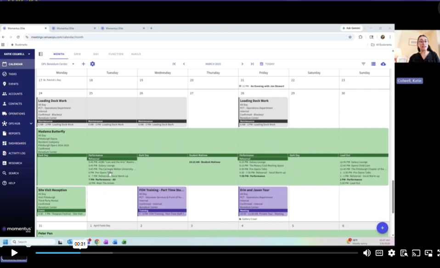Go to next month arrow
The image size is (440, 268).
[242, 64]
